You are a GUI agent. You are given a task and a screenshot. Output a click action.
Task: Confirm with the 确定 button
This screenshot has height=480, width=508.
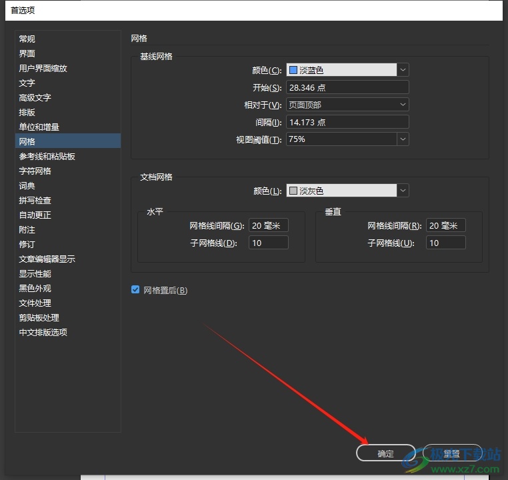[x=385, y=453]
